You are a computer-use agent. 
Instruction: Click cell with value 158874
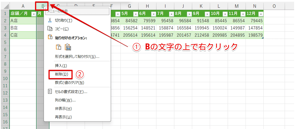coord(165,28)
